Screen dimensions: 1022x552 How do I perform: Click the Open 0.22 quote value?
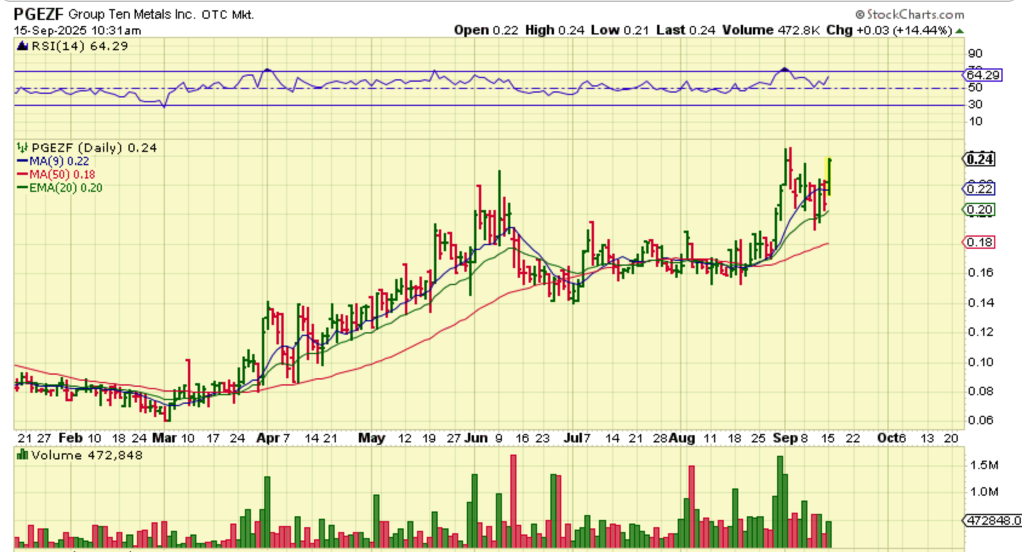(486, 30)
